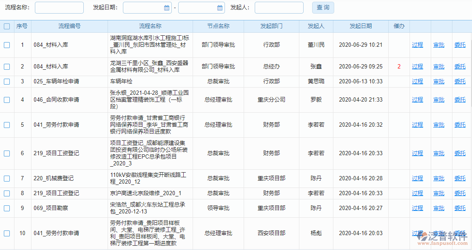Click the red 催办 number 2
The image size is (472, 250).
(399, 66)
